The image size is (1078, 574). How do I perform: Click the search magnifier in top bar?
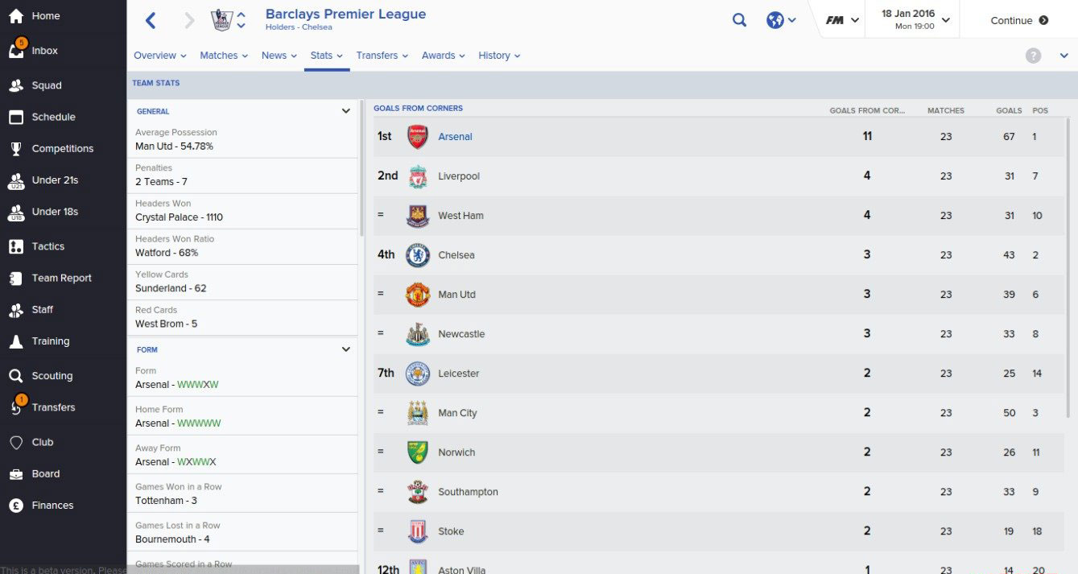pyautogui.click(x=739, y=20)
